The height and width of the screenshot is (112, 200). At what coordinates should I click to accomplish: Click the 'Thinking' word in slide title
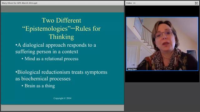[62, 37]
